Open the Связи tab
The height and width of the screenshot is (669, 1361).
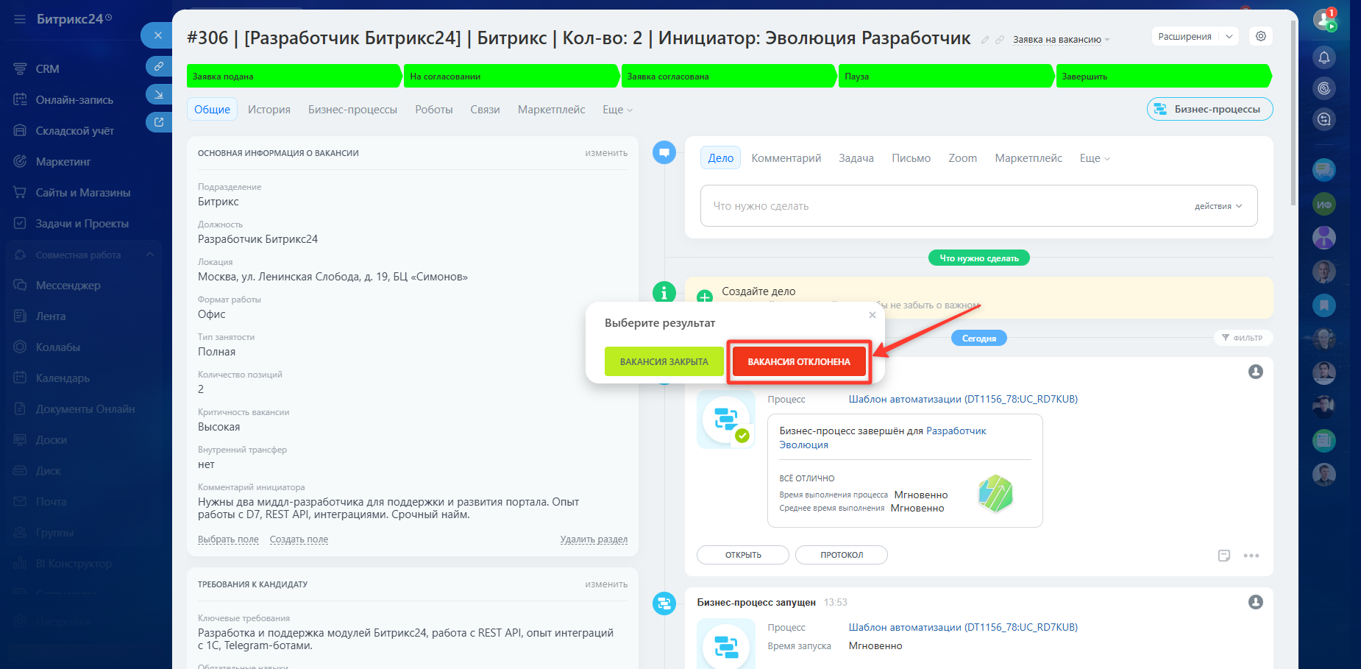point(486,110)
